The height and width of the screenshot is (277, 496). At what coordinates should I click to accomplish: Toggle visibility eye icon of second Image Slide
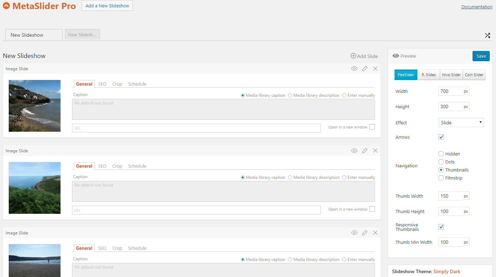354,151
